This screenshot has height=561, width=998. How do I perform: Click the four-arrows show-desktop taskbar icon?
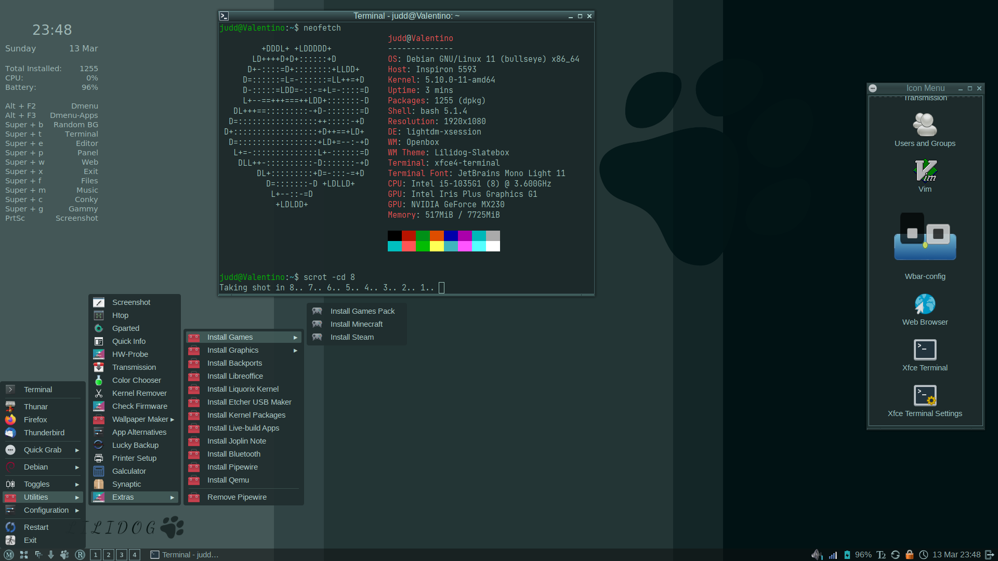click(x=24, y=555)
